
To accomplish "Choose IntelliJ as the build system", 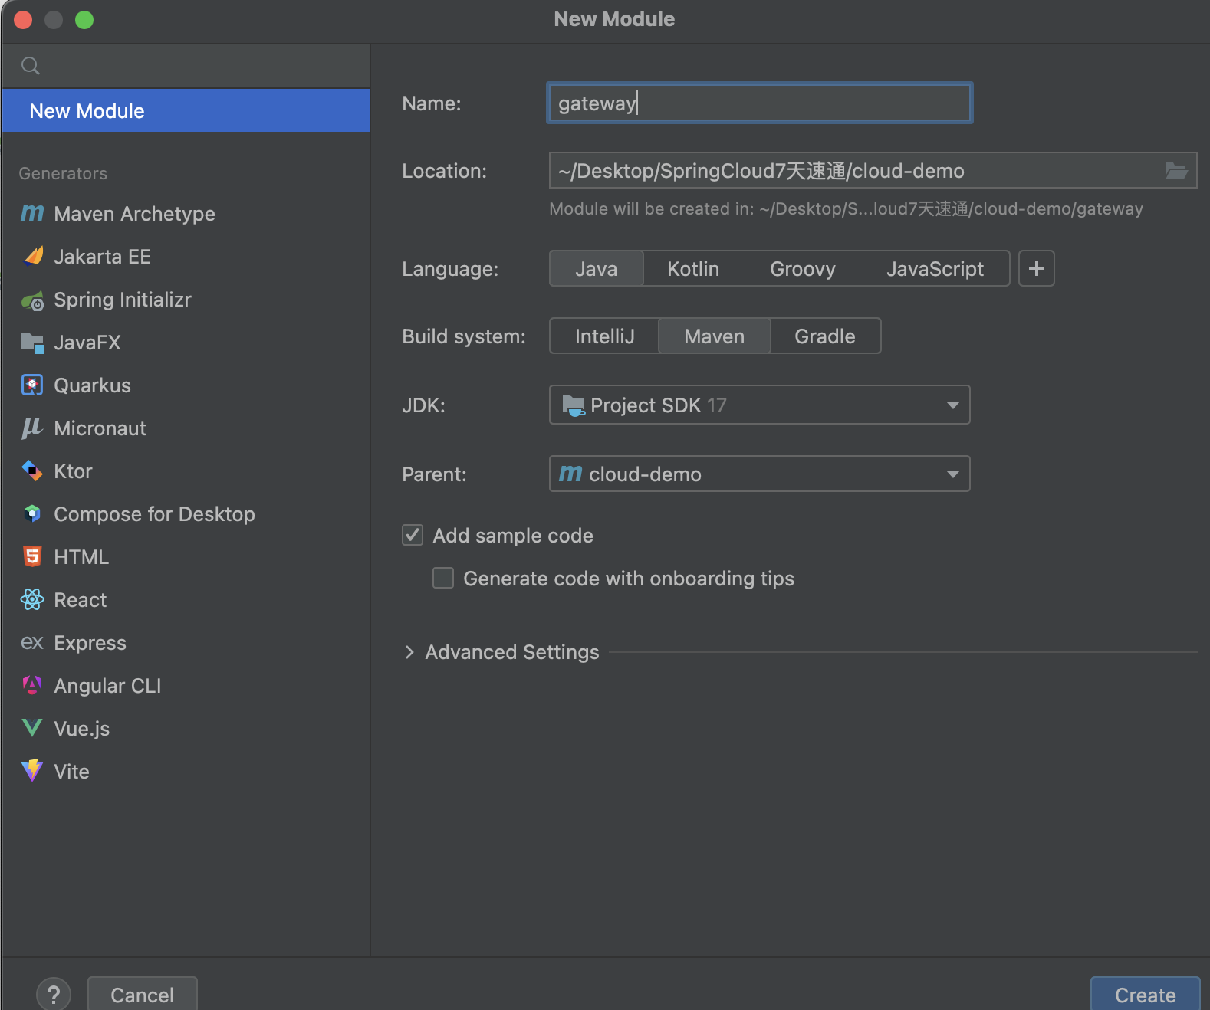I will tap(605, 336).
